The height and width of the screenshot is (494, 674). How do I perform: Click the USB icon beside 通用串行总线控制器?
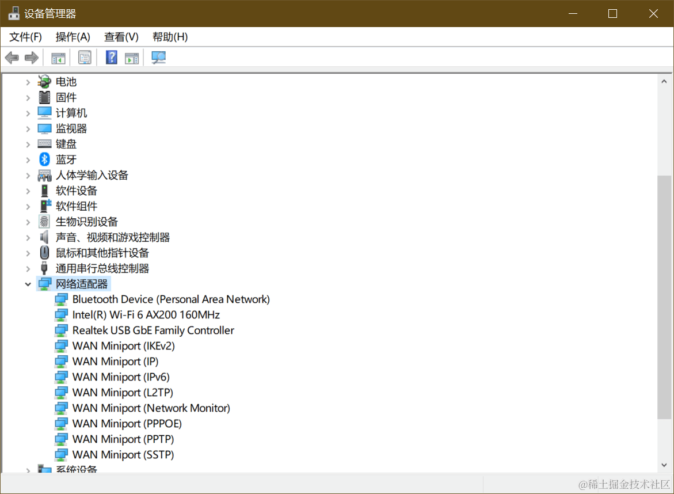pyautogui.click(x=44, y=268)
